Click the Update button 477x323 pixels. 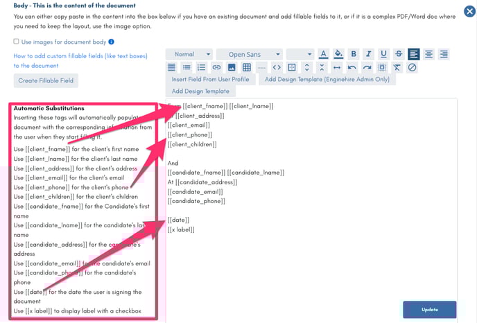(x=430, y=310)
